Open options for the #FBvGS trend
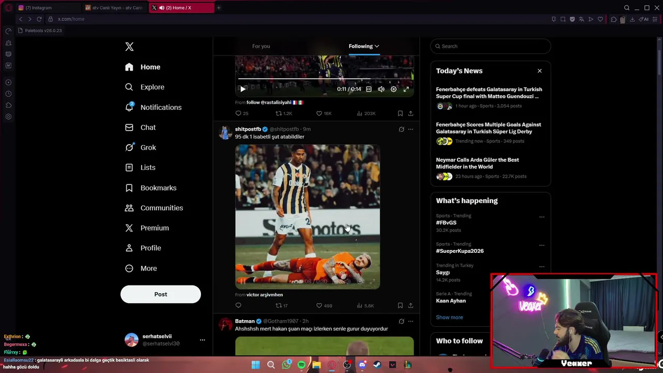 point(542,217)
